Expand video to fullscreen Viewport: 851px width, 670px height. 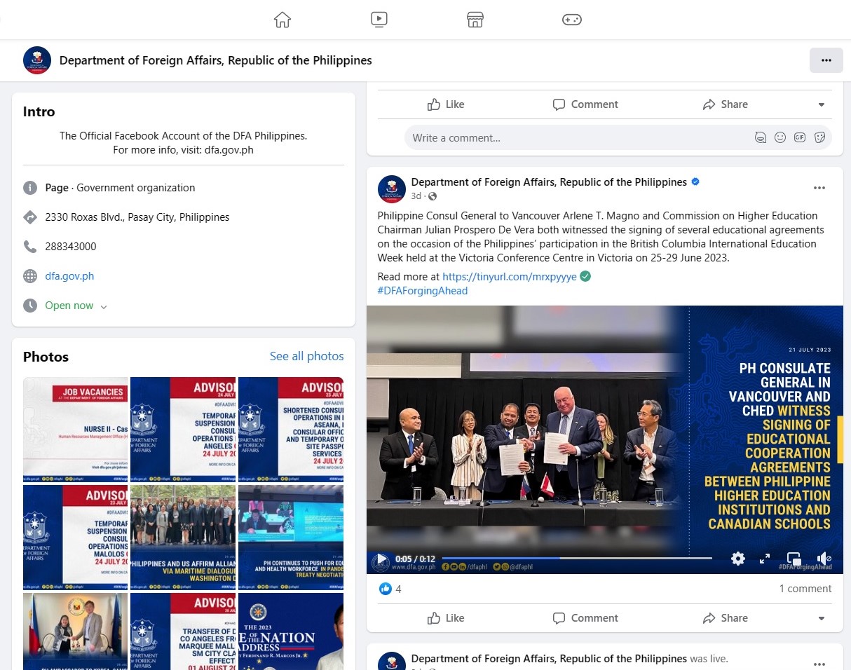point(765,559)
